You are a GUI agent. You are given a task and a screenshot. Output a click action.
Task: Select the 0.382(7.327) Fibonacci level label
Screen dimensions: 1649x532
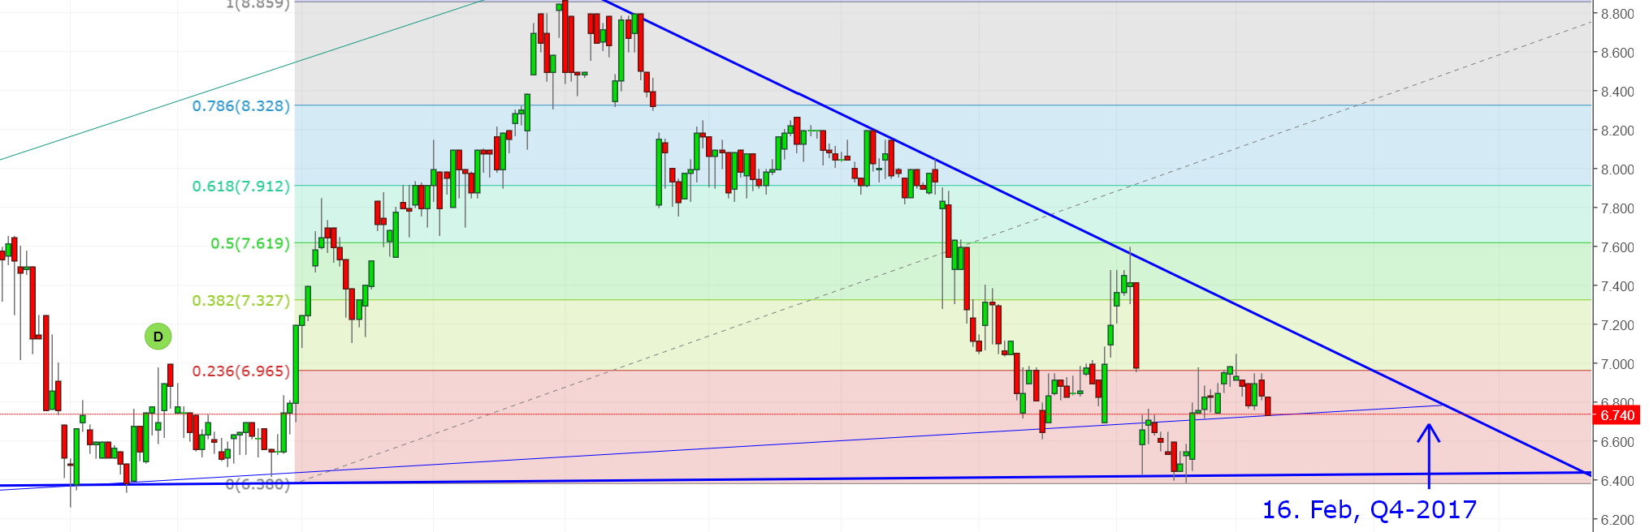(x=240, y=300)
